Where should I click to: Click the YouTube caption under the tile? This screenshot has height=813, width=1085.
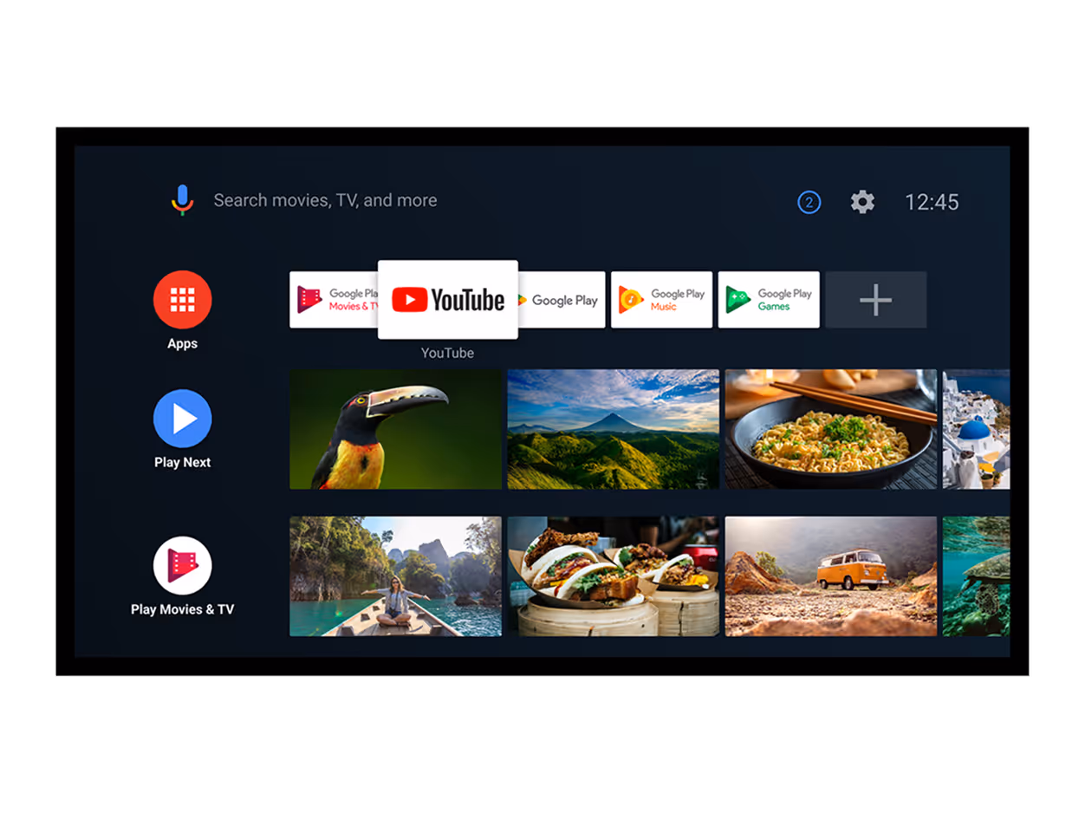pyautogui.click(x=447, y=353)
